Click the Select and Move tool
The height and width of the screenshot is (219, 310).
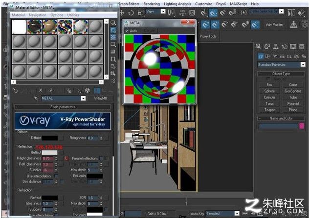tap(122, 13)
